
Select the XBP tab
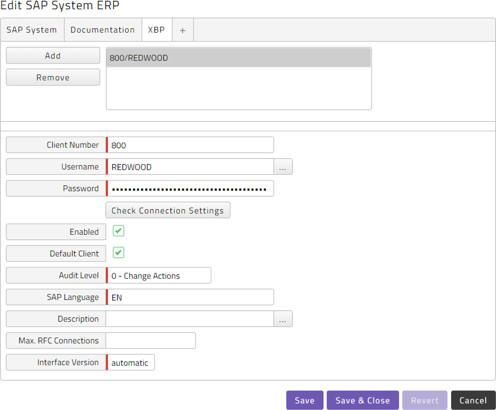[x=157, y=30]
